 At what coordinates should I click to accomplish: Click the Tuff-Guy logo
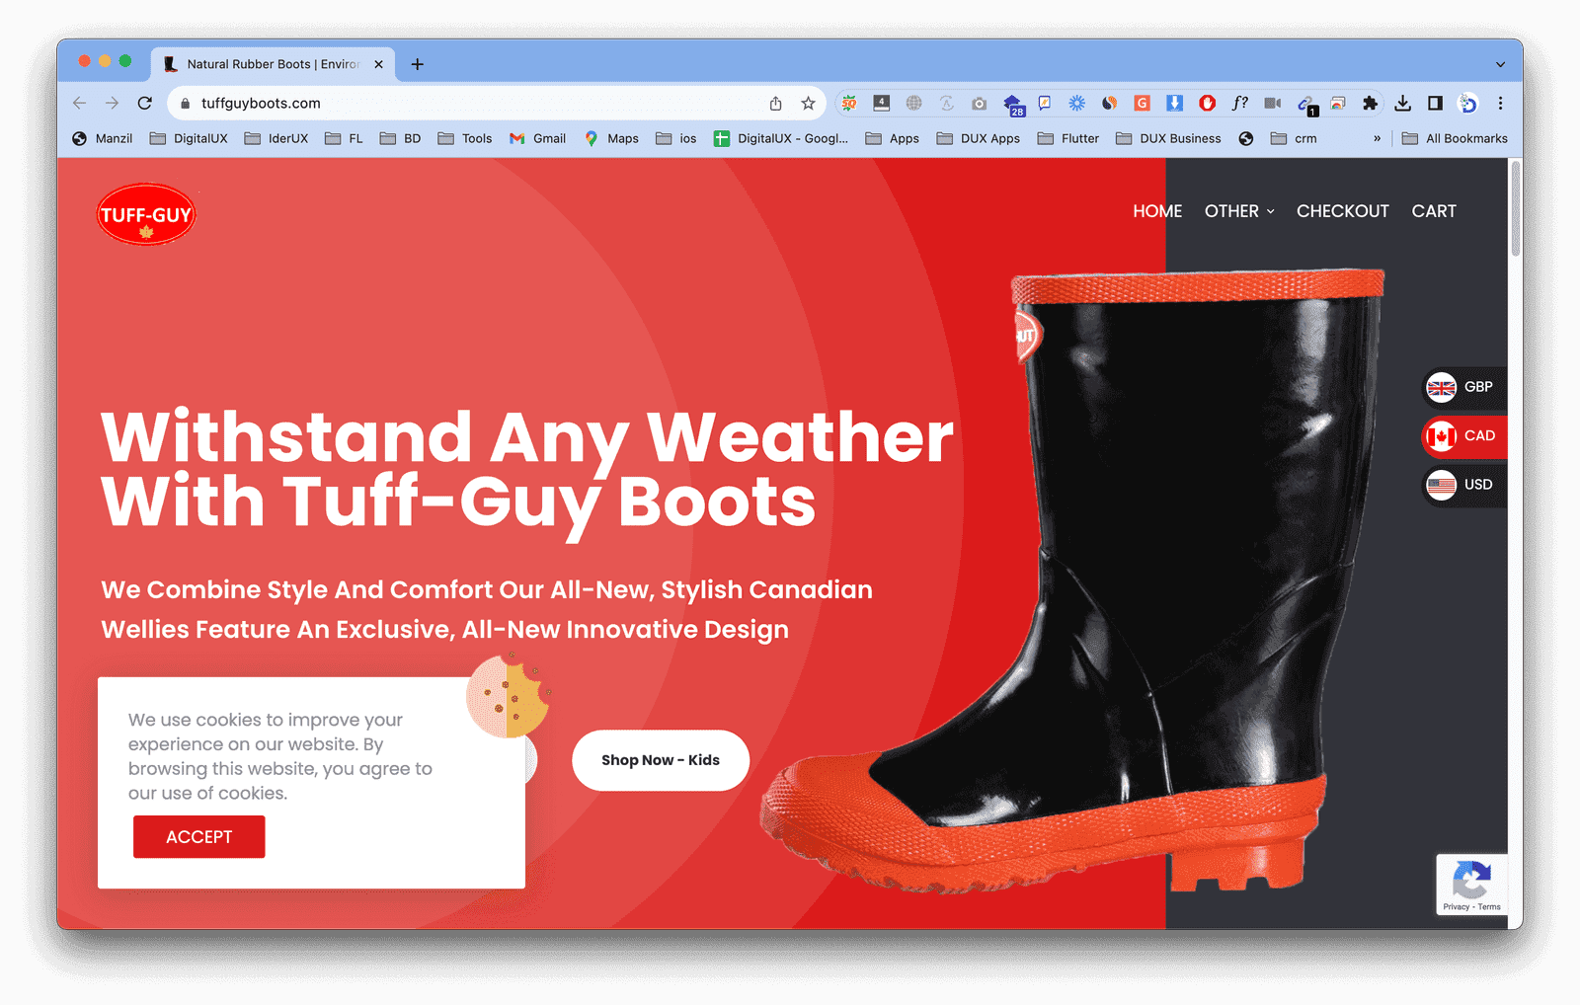pyautogui.click(x=146, y=214)
